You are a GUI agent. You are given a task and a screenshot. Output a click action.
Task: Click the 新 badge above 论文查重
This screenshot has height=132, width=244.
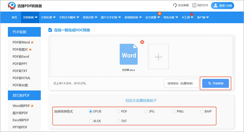[x=159, y=14]
